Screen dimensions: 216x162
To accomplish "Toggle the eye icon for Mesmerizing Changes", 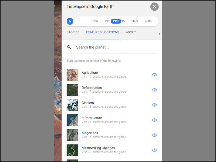I will [x=154, y=150].
